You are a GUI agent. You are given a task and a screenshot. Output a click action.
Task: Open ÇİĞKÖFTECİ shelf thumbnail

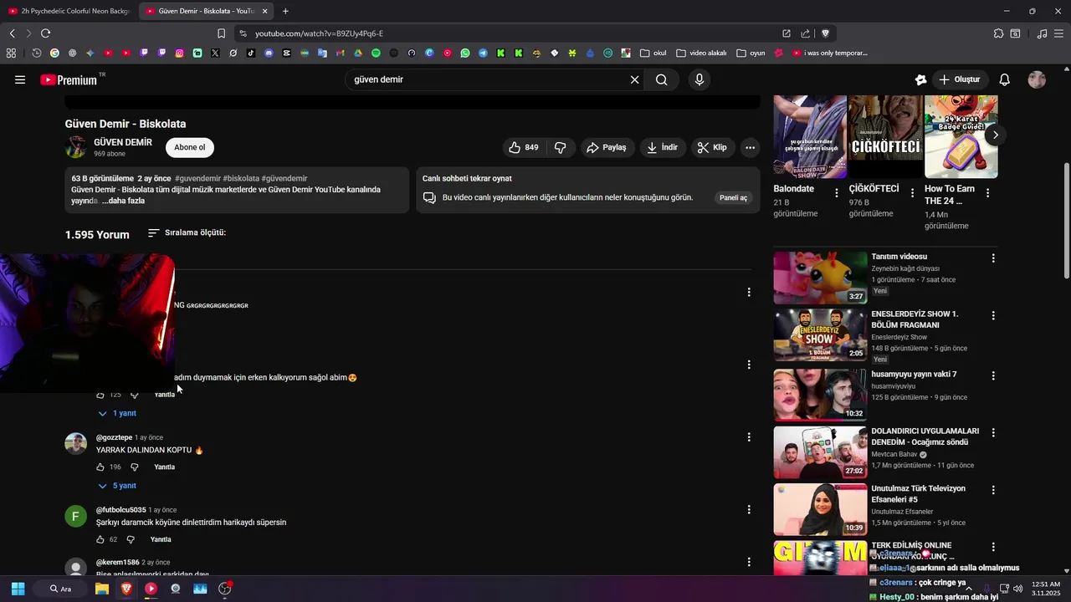pyautogui.click(x=885, y=136)
